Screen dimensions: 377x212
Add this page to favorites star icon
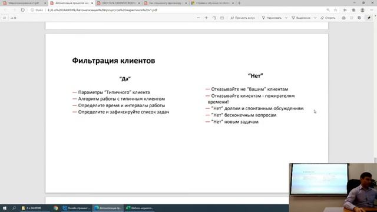(335, 10)
